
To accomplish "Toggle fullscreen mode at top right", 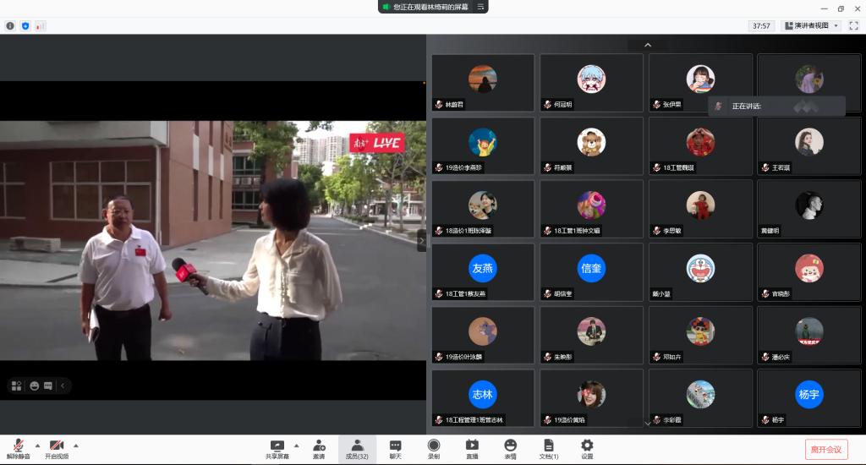I will click(855, 26).
